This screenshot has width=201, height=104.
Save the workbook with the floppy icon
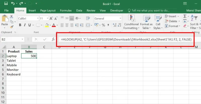(x=6, y=4)
